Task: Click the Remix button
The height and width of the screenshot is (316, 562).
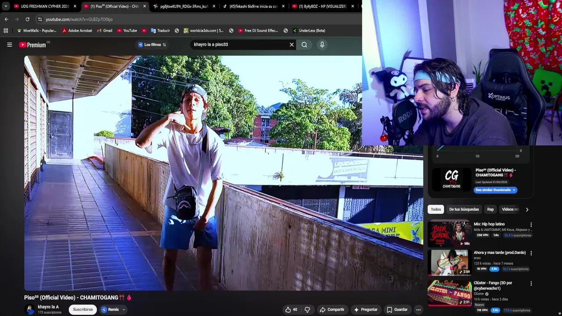Action: pos(110,309)
